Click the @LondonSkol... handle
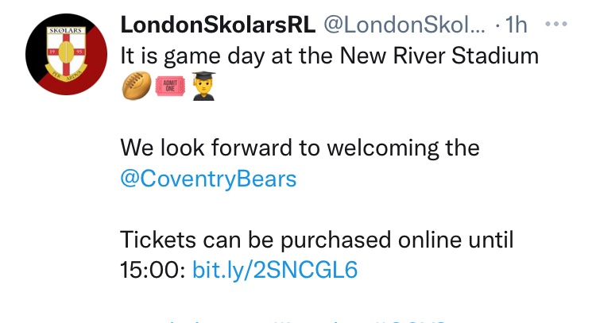Viewport: 596px width, 323px height. 404,25
